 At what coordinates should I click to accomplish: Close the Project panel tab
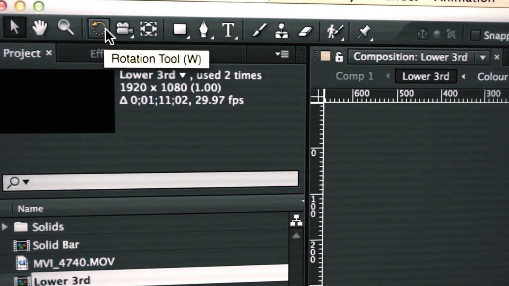pos(49,52)
